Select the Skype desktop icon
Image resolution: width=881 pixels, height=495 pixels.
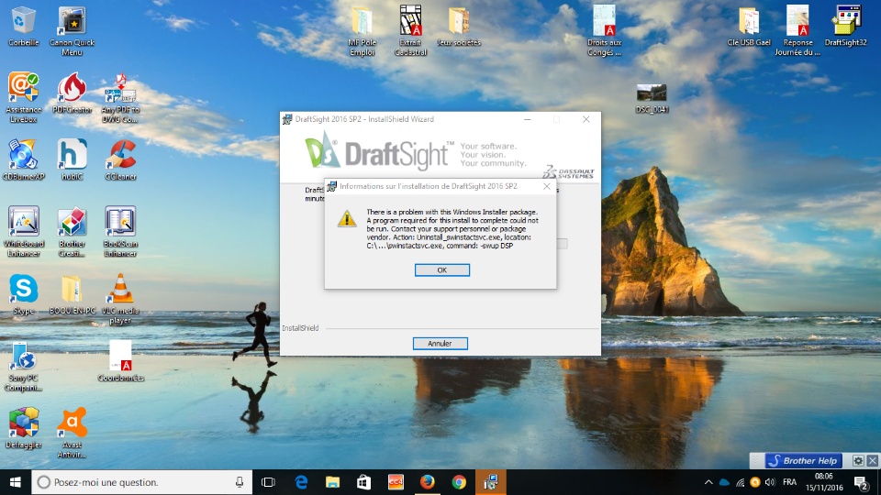[23, 294]
